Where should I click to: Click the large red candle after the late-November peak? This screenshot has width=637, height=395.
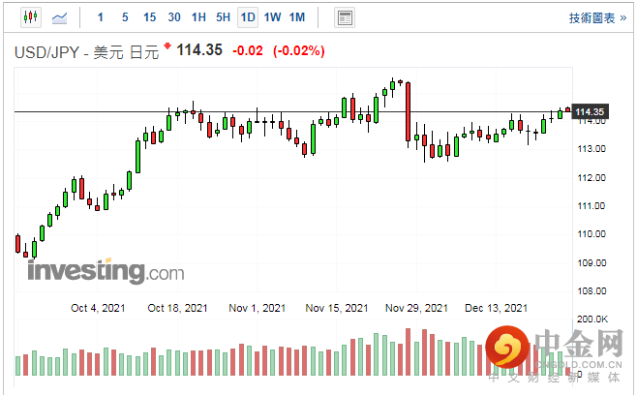[408, 111]
